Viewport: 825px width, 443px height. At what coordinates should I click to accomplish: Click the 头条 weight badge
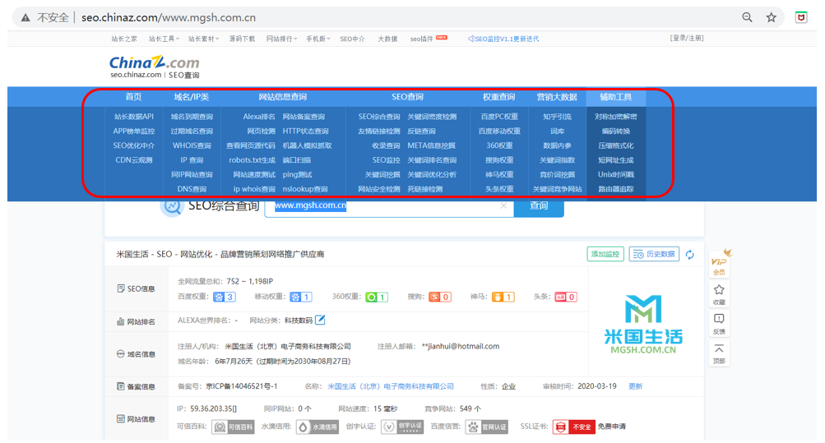(566, 297)
